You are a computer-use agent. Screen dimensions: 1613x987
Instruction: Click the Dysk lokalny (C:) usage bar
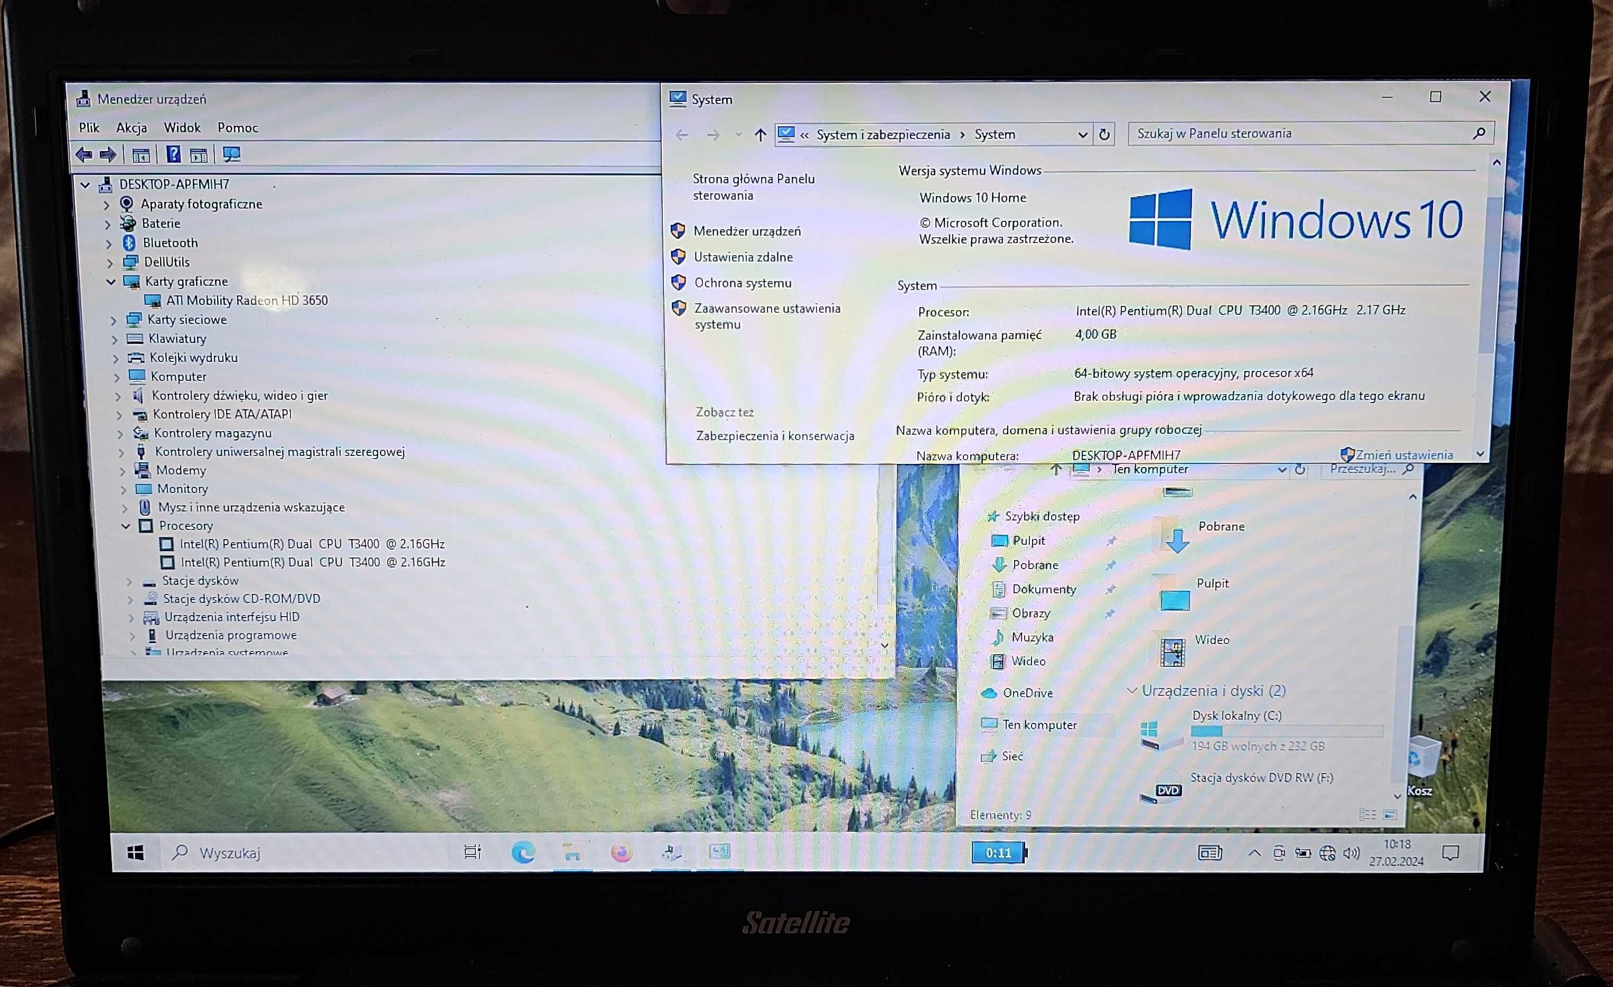(1287, 731)
